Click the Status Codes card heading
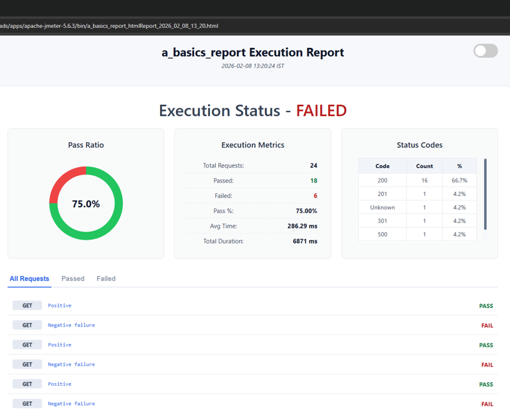The width and height of the screenshot is (510, 411). (x=420, y=145)
